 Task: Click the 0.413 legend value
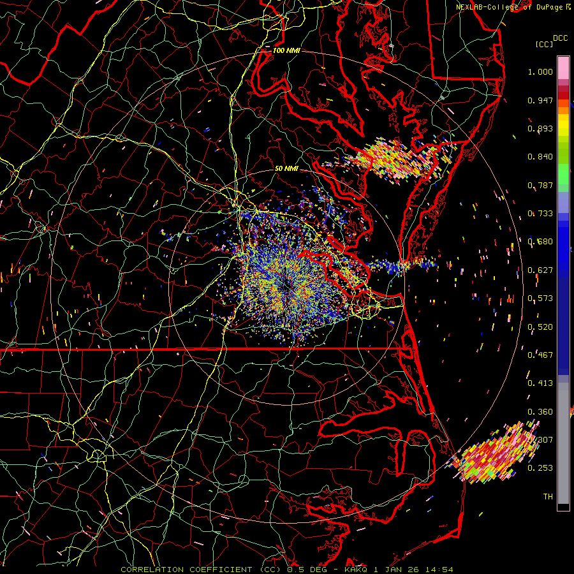click(x=540, y=383)
